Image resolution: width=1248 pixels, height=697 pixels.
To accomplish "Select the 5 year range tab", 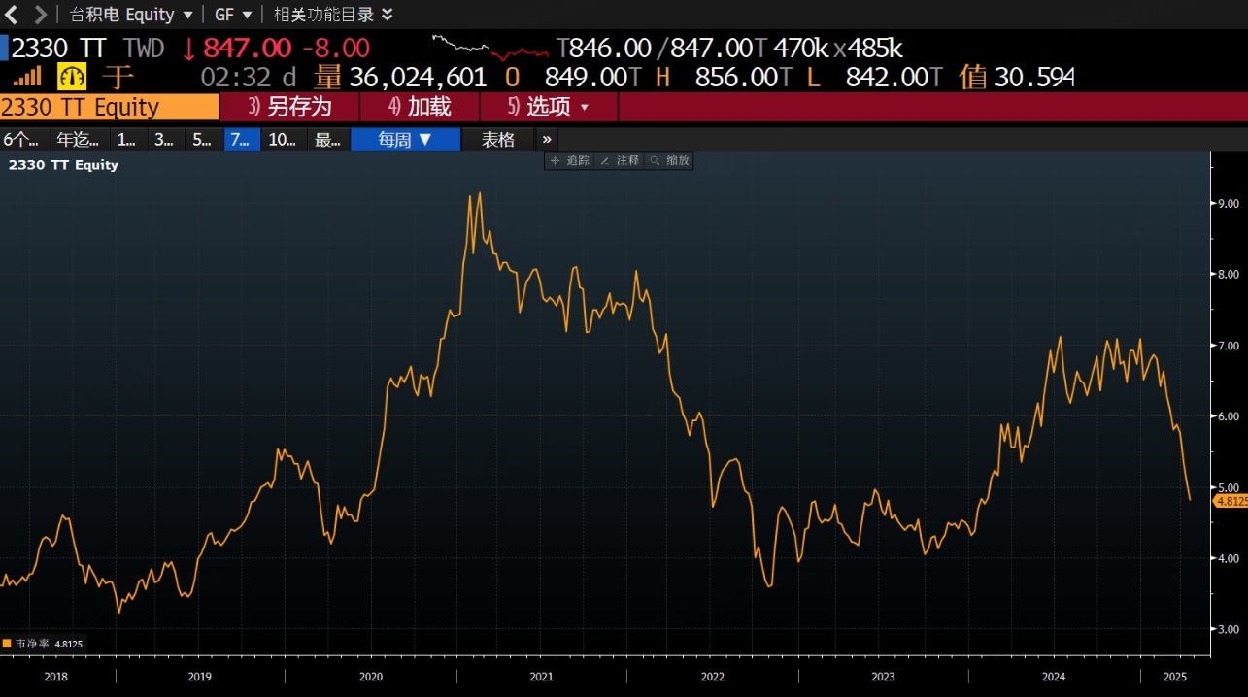I will 202,140.
